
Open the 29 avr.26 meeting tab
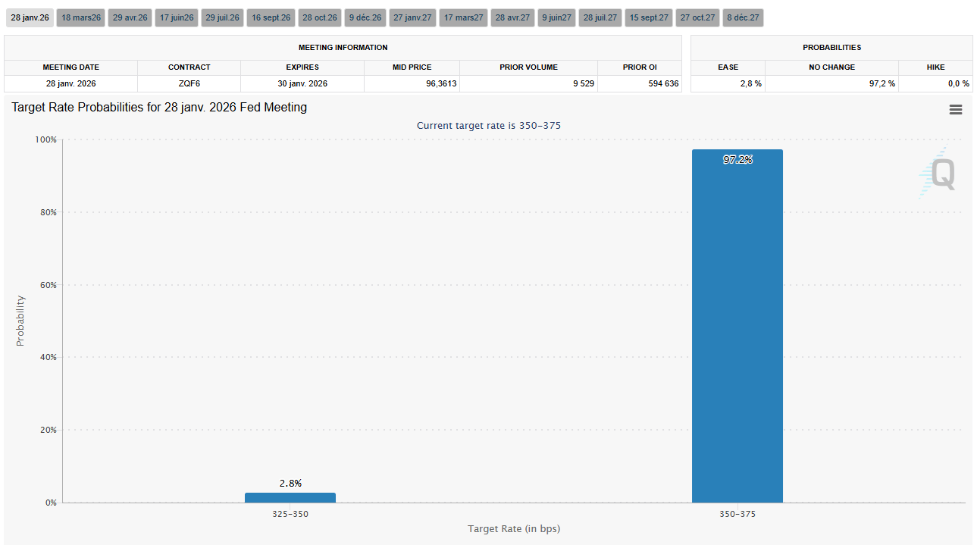[x=130, y=17]
